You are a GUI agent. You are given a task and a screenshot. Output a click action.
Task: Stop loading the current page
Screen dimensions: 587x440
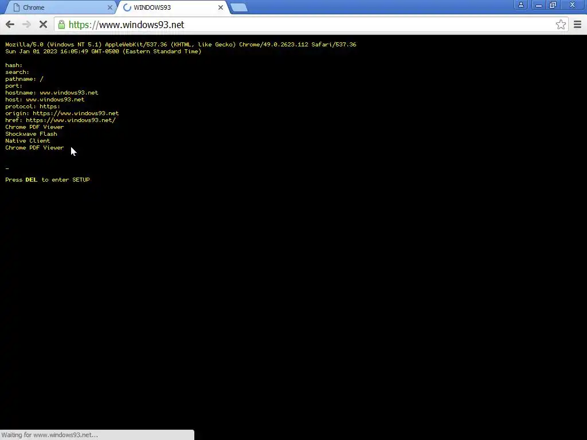43,25
